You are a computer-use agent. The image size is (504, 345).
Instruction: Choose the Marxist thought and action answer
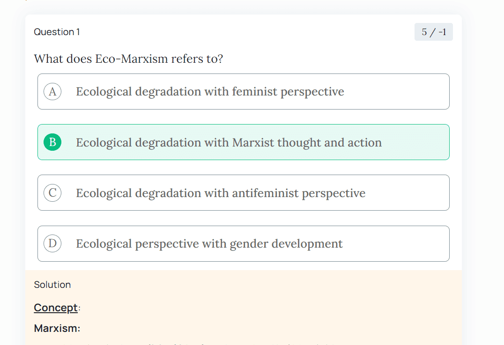tap(229, 142)
